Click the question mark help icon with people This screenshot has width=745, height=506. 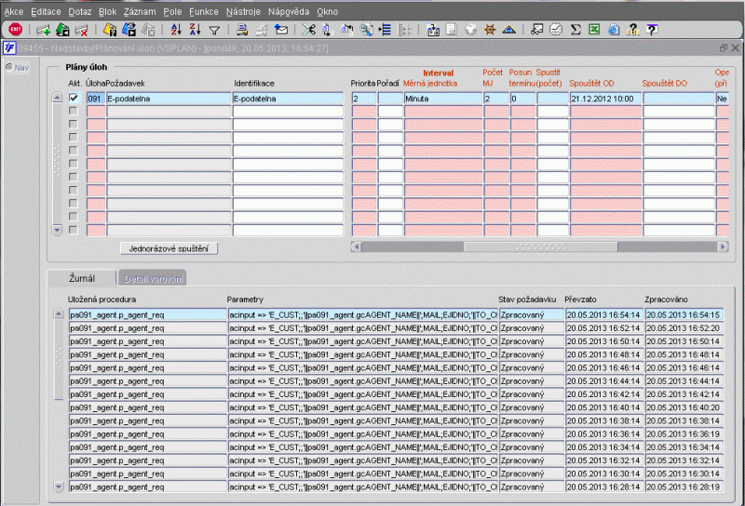point(632,30)
